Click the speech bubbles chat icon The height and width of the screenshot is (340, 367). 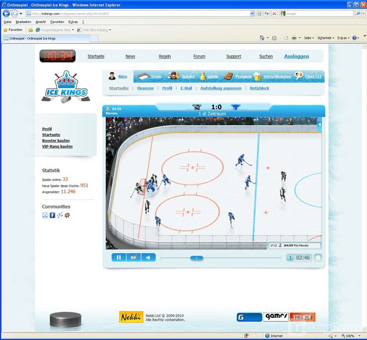click(x=299, y=76)
